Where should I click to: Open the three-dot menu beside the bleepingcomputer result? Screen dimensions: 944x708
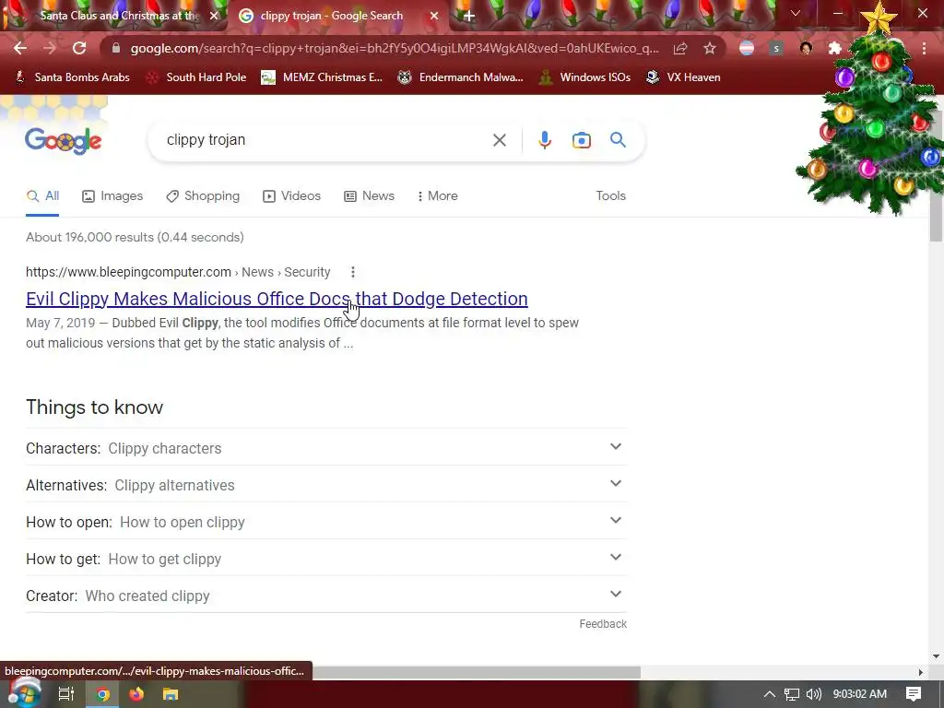coord(353,272)
